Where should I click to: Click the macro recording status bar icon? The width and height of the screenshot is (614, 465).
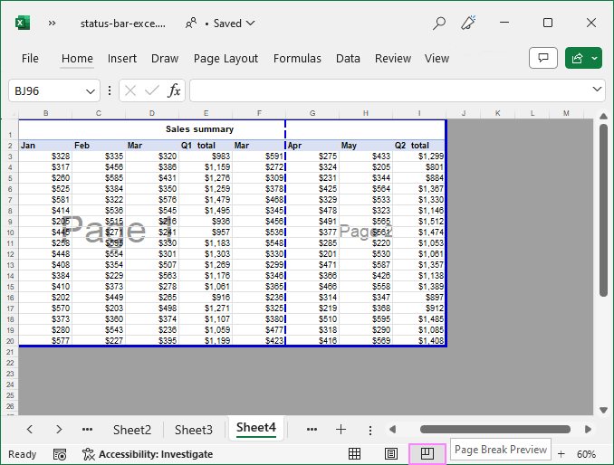pos(60,454)
